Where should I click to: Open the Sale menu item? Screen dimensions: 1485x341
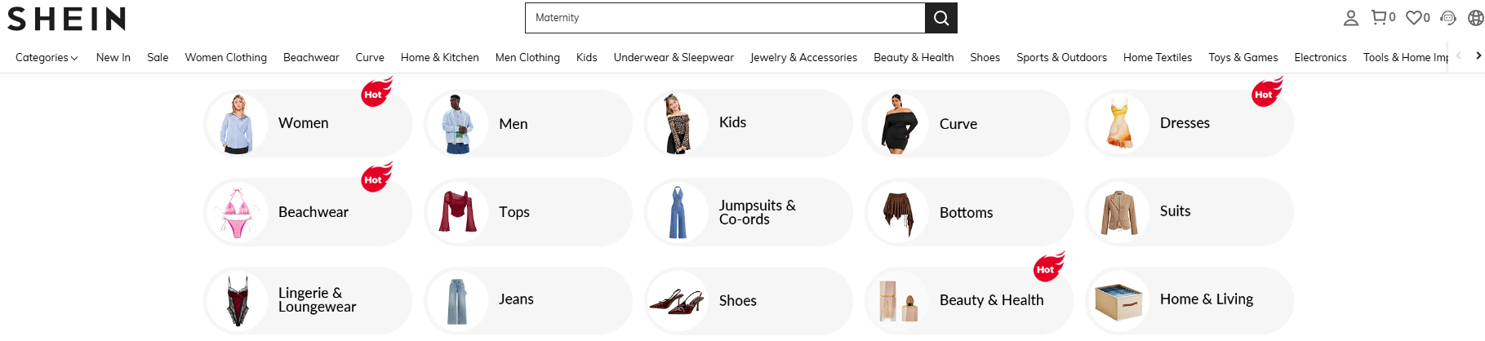tap(158, 57)
